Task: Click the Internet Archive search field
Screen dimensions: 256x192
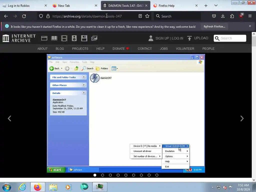Action: point(230,38)
